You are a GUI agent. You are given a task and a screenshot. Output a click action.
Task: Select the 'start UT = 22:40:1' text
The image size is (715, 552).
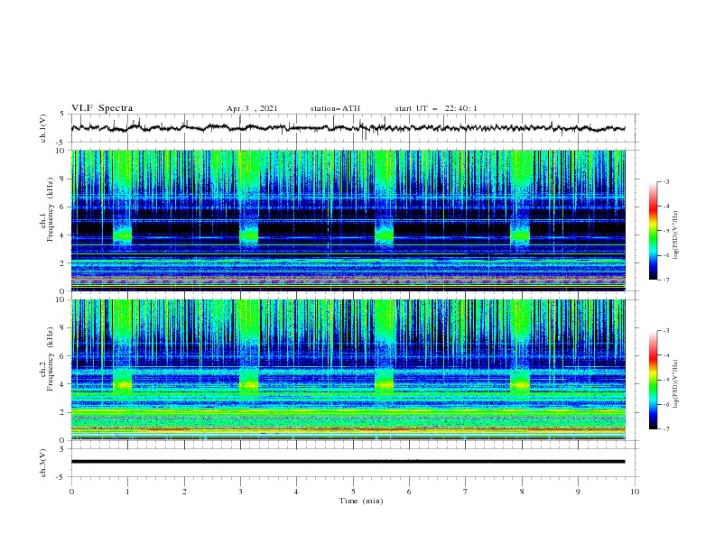point(436,108)
